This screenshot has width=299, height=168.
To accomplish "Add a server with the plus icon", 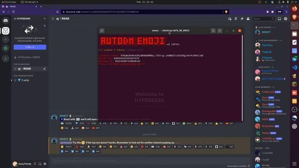I will (6, 39).
